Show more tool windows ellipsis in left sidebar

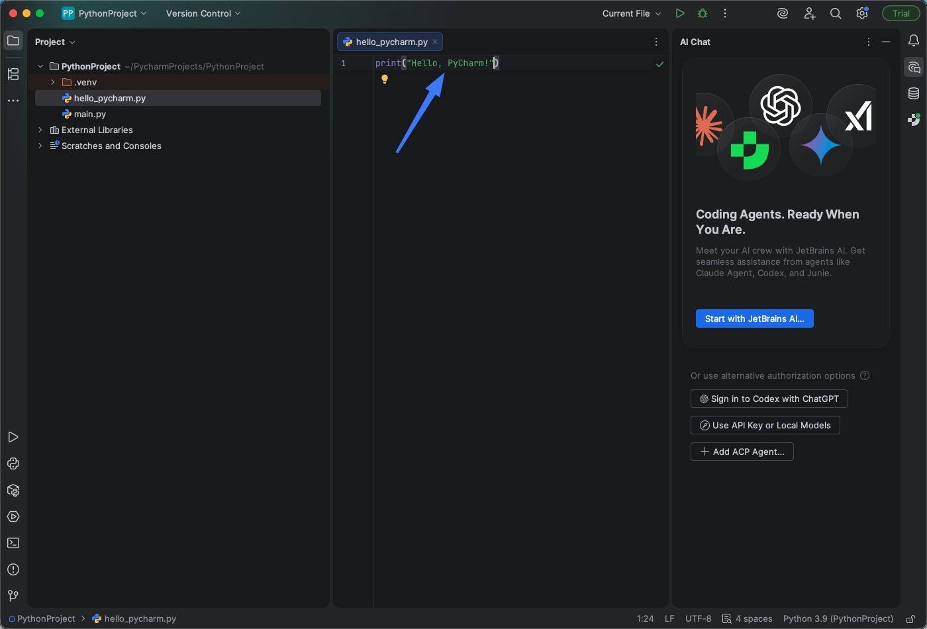tap(13, 101)
